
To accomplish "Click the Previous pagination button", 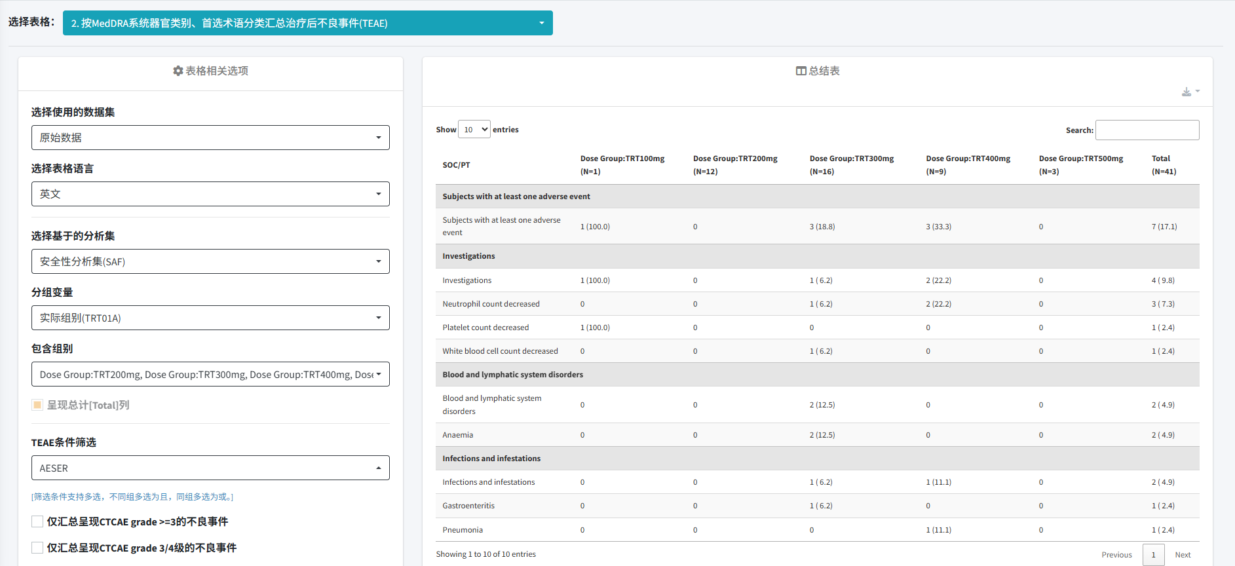I will 1116,555.
